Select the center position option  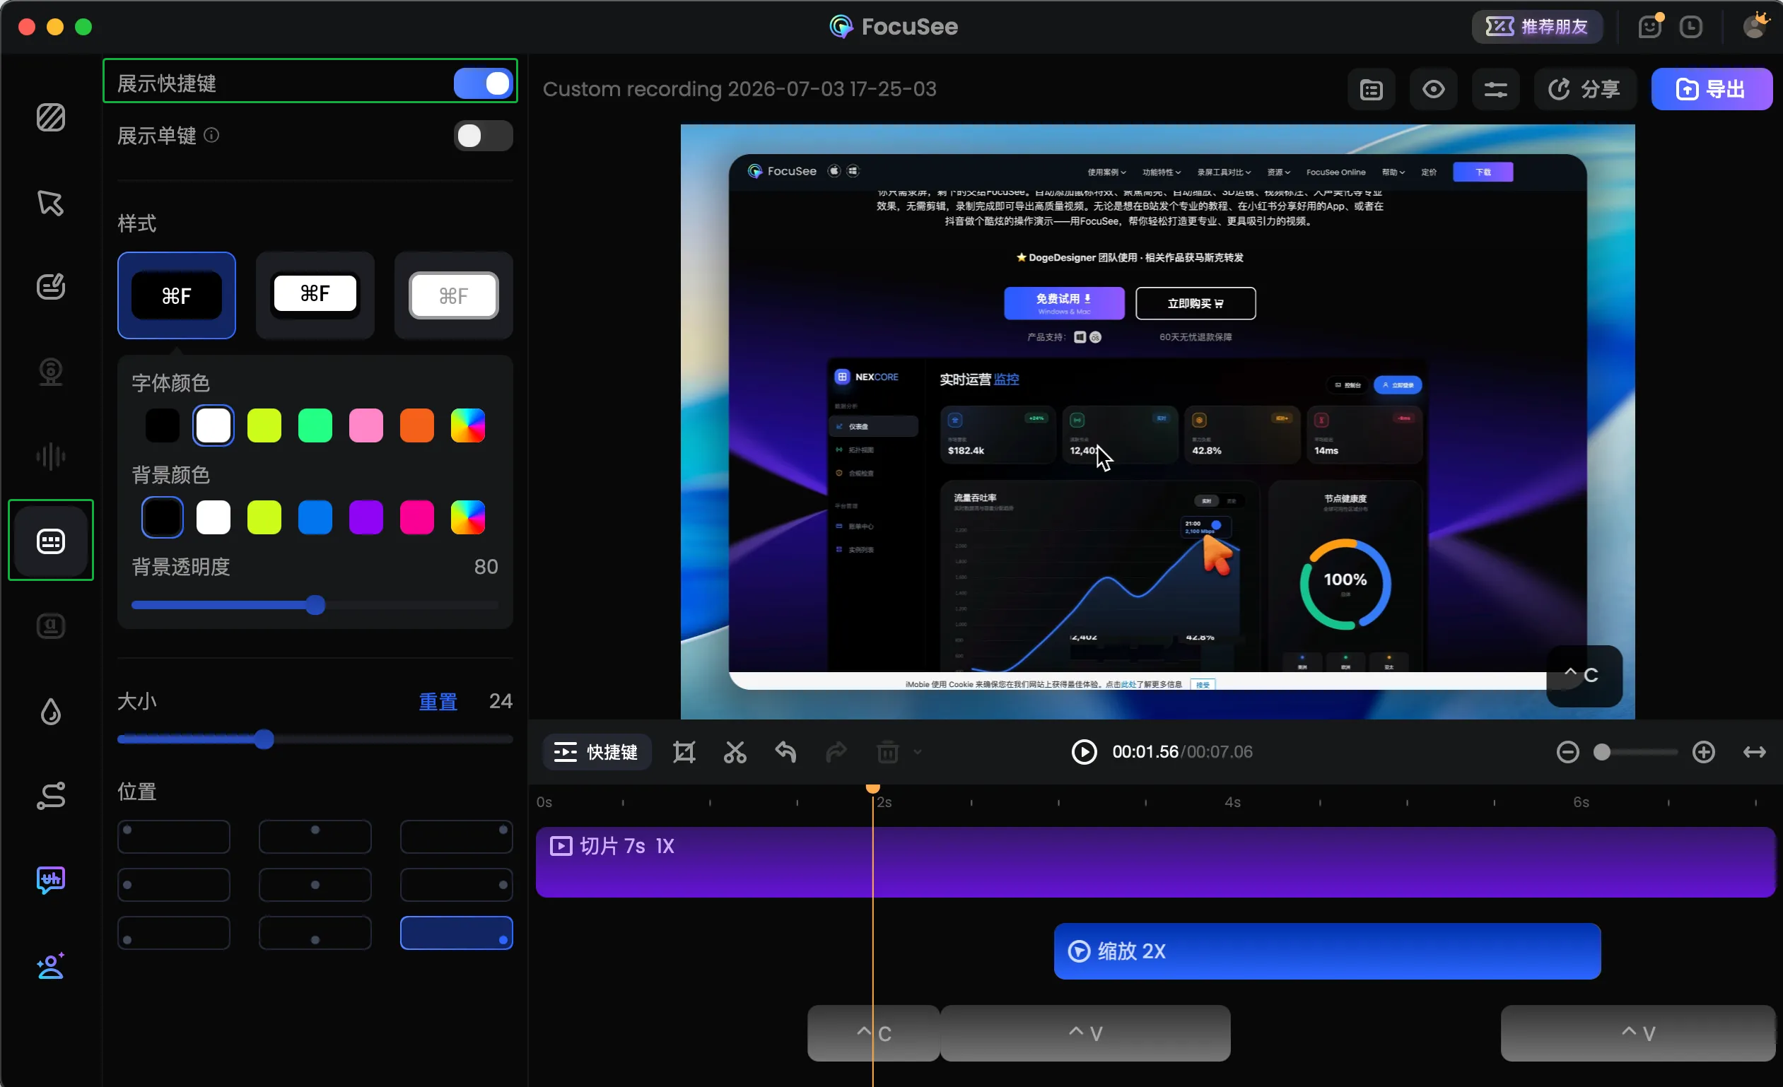tap(315, 886)
